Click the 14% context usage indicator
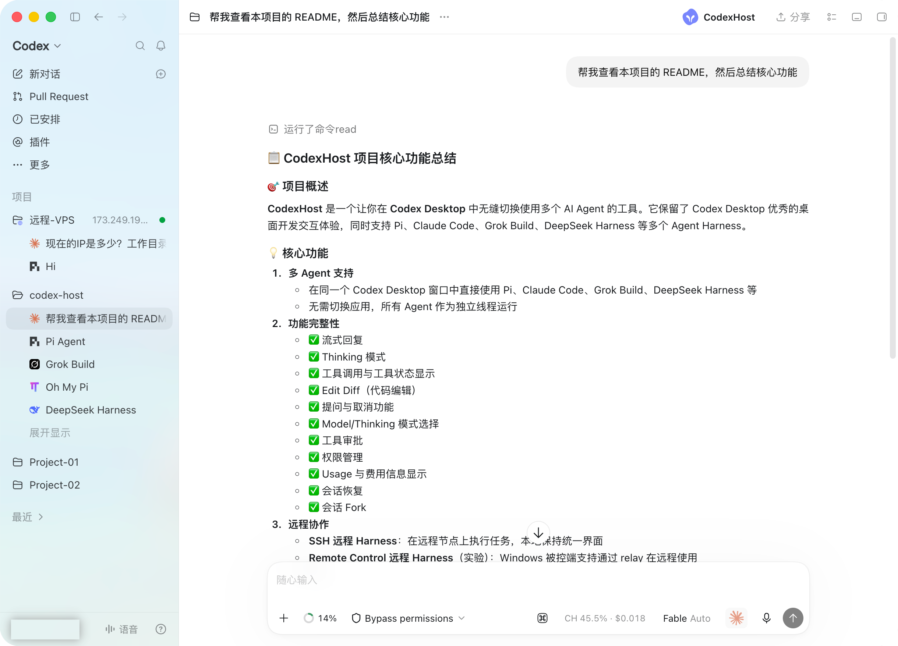 [x=320, y=618]
